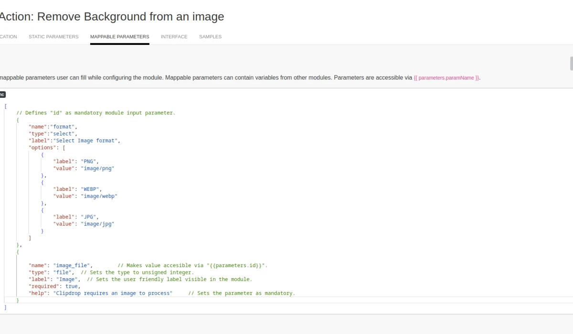Click the pink parameters.paramName code snippet
The image size is (573, 334).
446,77
